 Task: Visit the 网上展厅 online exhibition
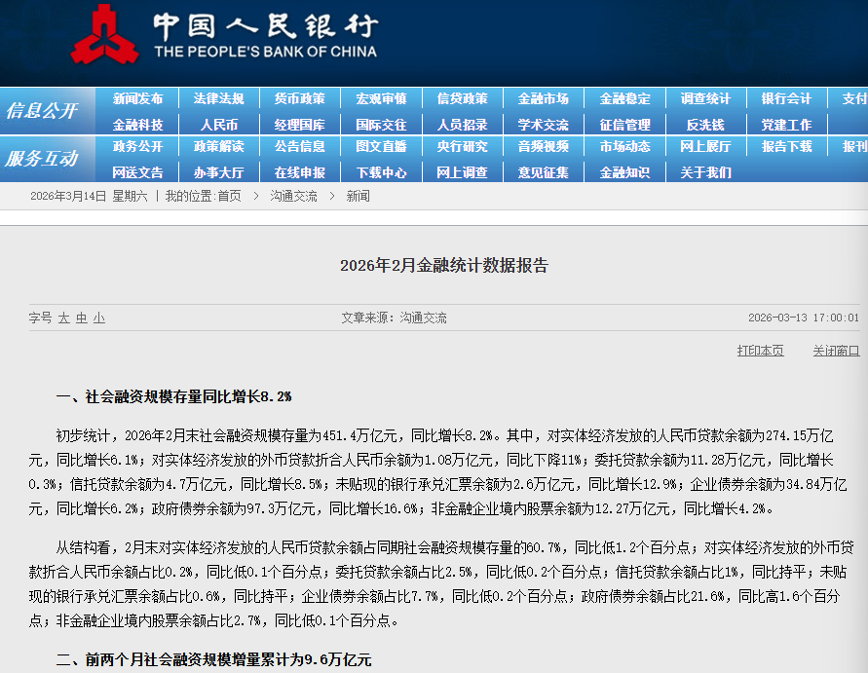coord(705,146)
